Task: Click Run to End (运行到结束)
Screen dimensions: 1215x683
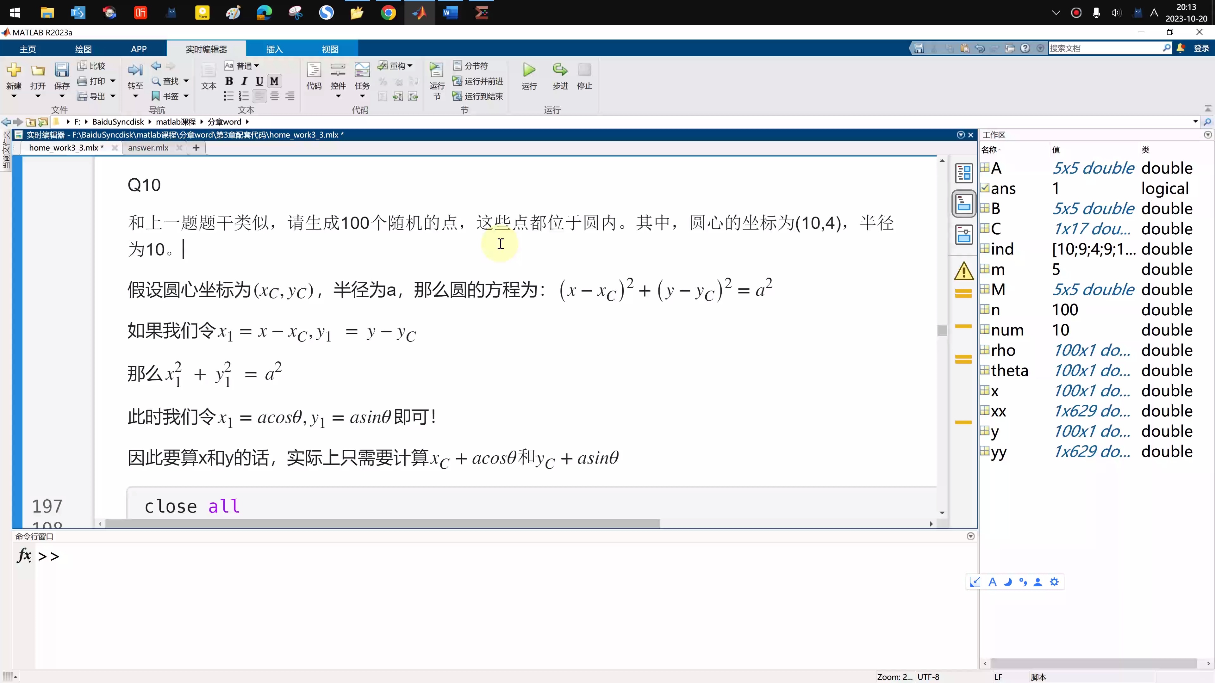Action: 478,96
